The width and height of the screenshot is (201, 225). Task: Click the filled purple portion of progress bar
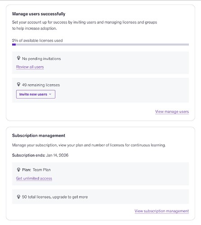pyautogui.click(x=14, y=45)
